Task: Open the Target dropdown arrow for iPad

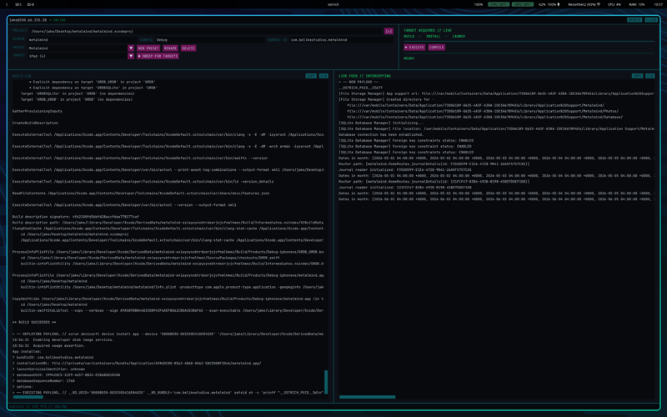Action: click(x=131, y=56)
